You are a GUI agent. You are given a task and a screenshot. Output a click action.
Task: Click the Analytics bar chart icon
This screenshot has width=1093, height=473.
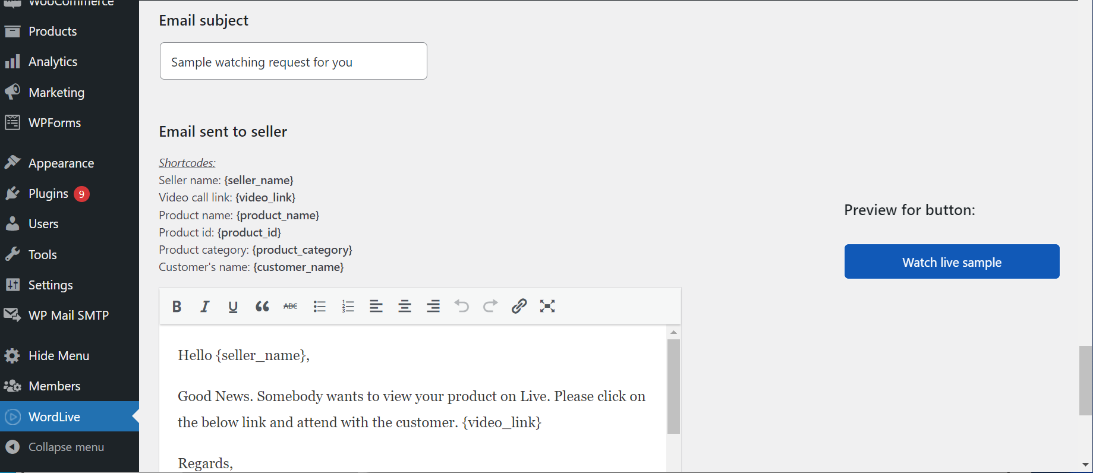pyautogui.click(x=12, y=61)
